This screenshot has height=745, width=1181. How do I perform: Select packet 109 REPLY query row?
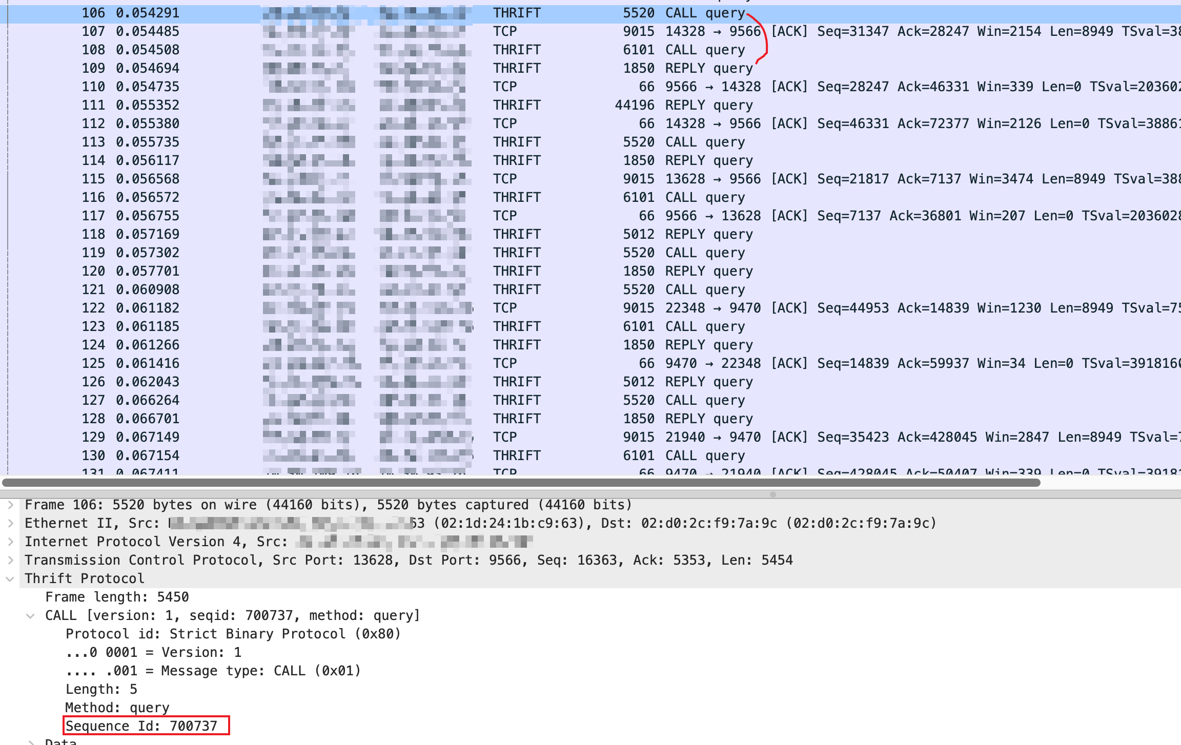coord(590,68)
